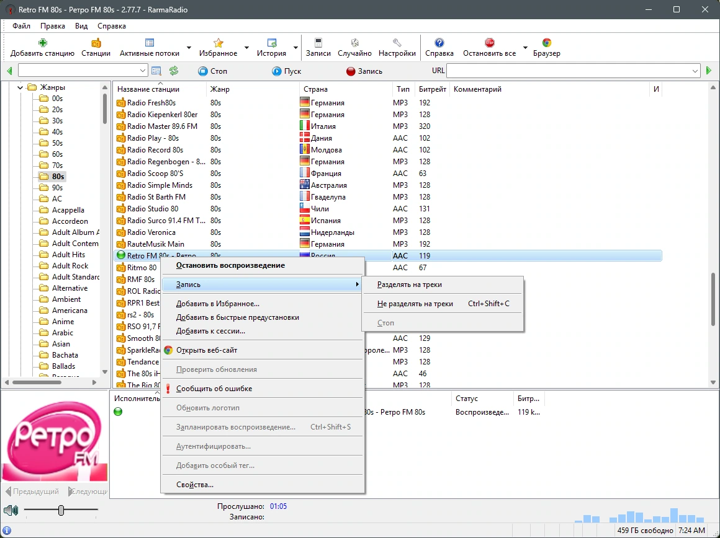Click the Пуск playback button
The image size is (720, 538).
287,71
